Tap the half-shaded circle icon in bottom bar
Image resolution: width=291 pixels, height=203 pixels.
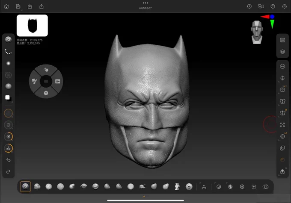[x=219, y=187]
